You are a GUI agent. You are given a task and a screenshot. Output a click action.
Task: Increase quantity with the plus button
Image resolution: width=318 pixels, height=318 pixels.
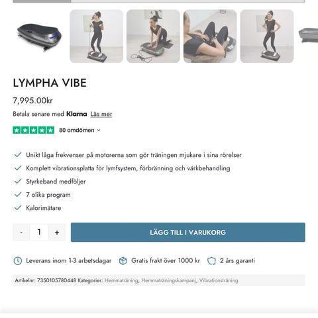[57, 233]
